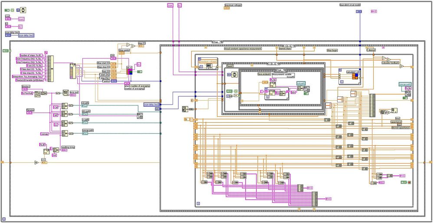Select the Create Folder function before error out
The image size is (434, 223).
tap(66, 93)
